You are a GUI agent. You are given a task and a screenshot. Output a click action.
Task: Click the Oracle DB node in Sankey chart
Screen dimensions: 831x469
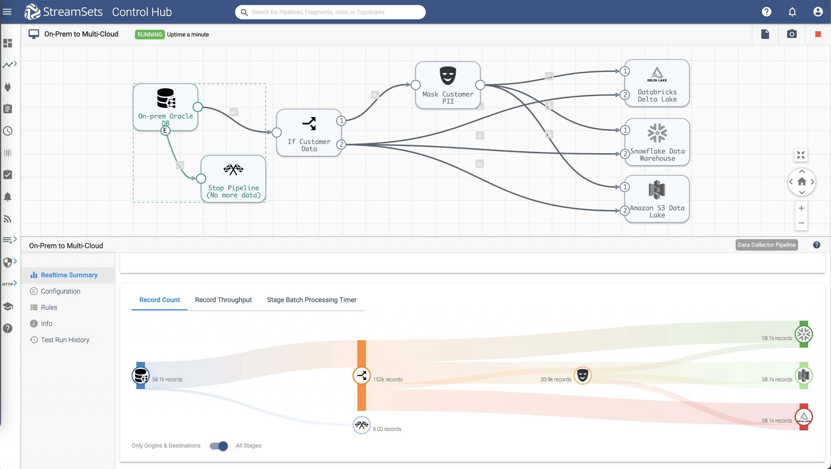pos(141,376)
